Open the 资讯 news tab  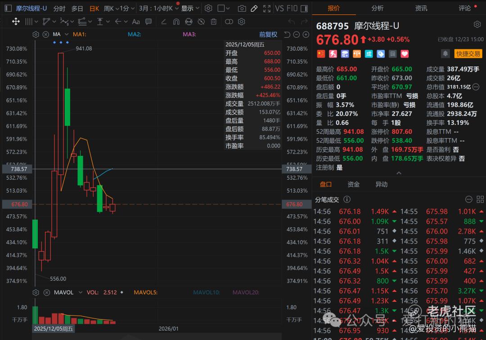421,8
